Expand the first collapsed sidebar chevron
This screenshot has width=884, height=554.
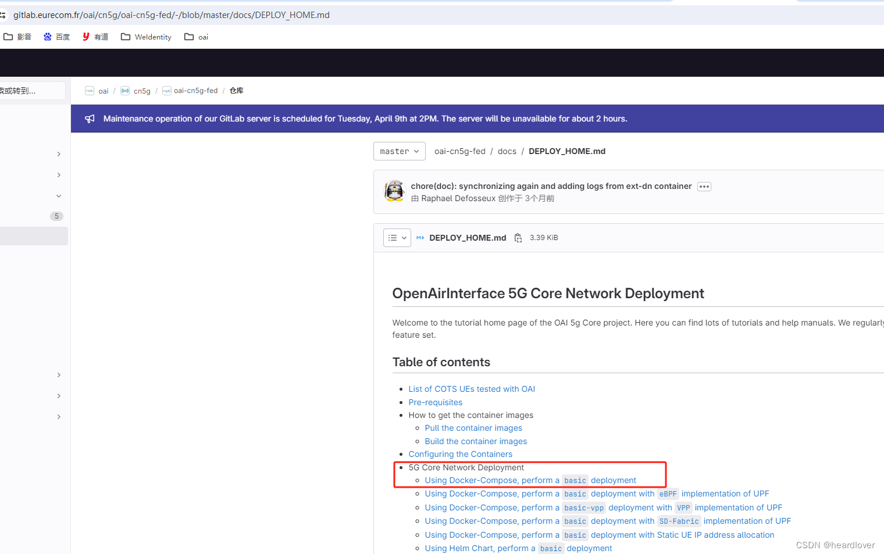tap(58, 153)
